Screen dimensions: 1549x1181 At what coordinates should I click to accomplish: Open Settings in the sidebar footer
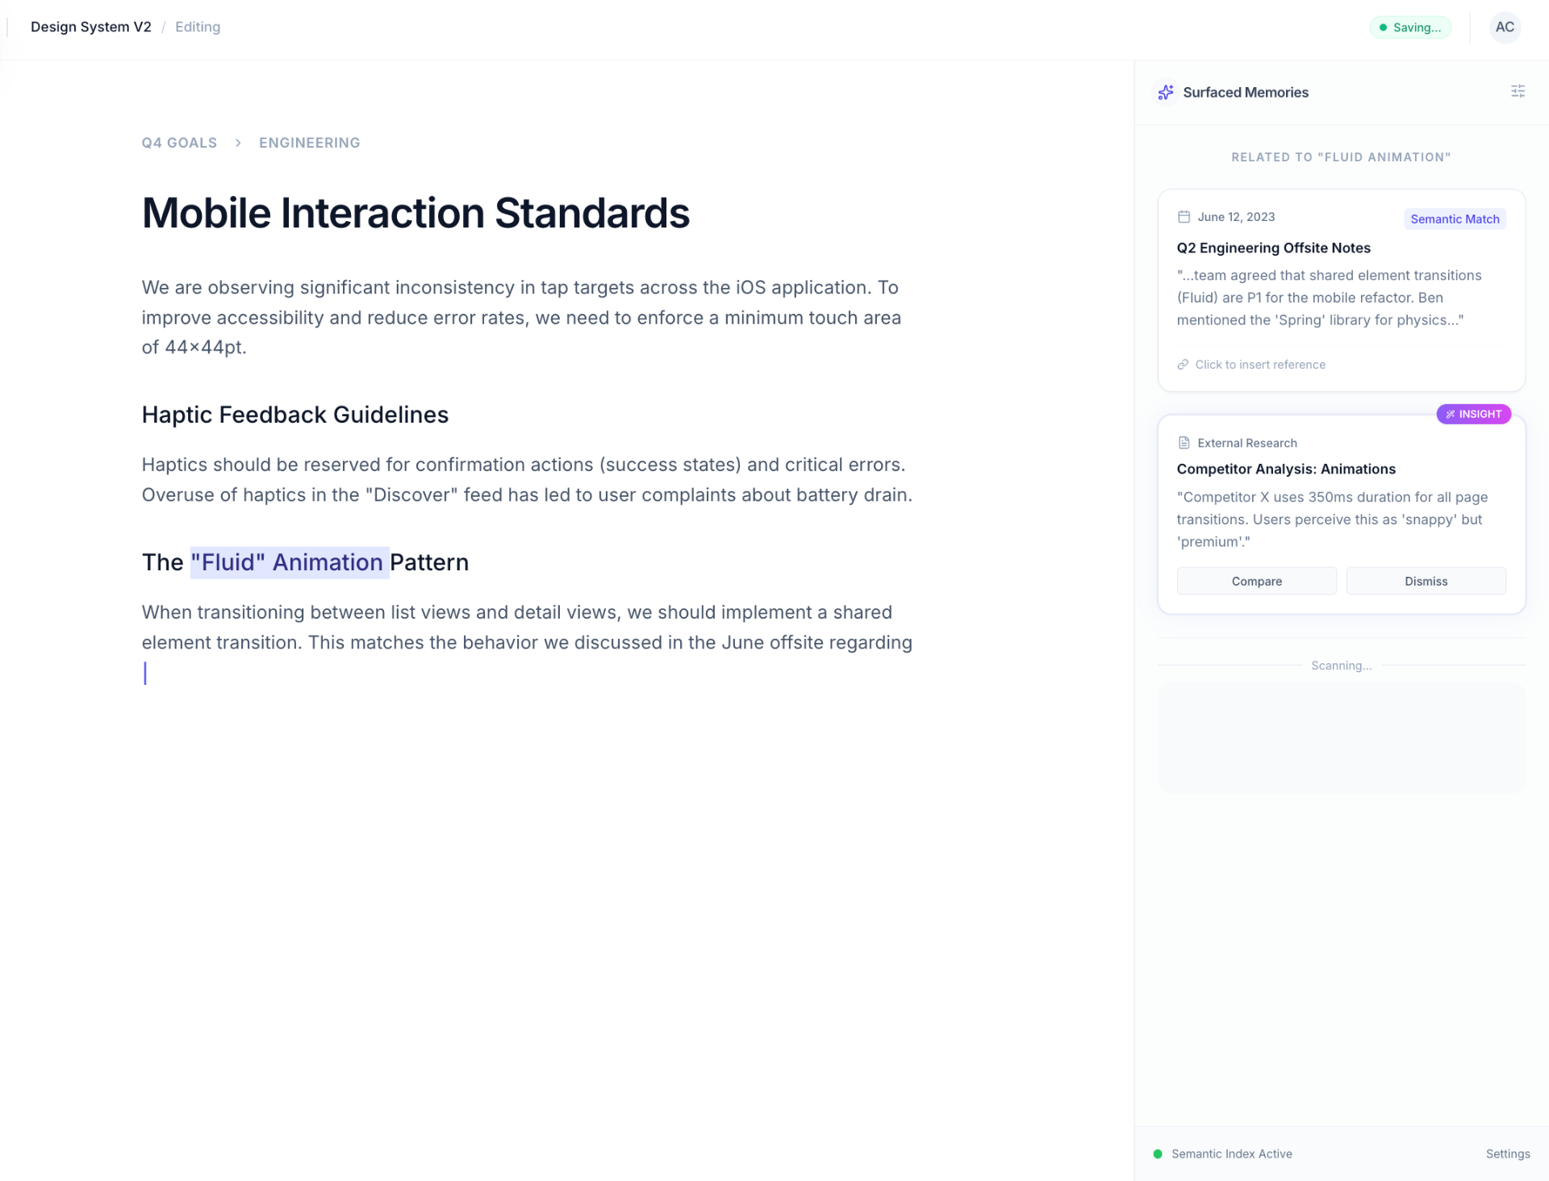point(1507,1154)
